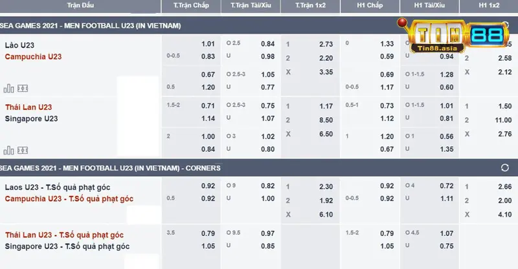The height and width of the screenshot is (269, 518).
Task: Select the 4.10 first-half corners draw odds
Action: tap(502, 214)
